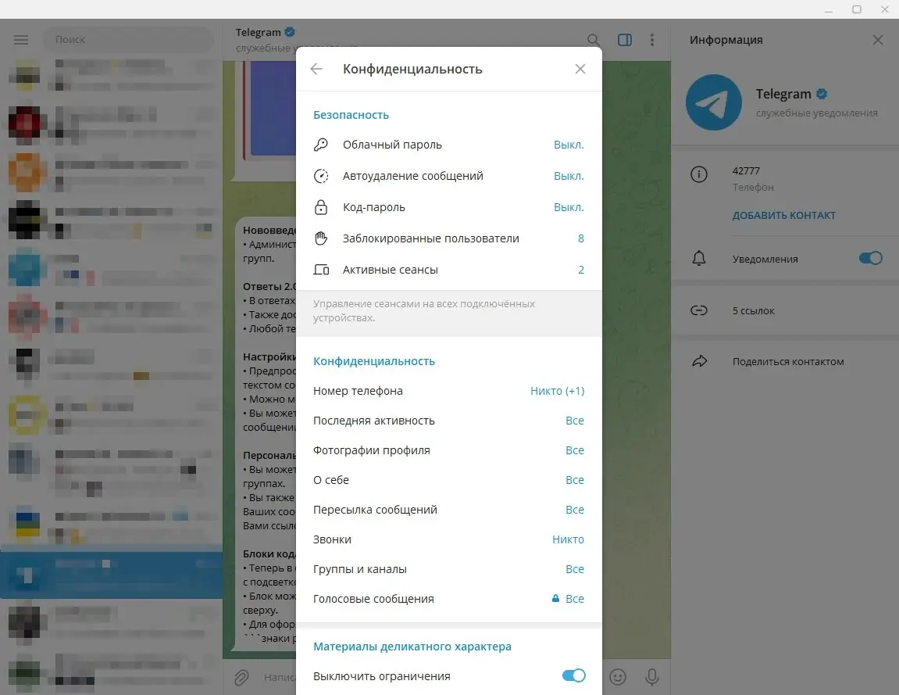
Task: Click the microphone voice message icon
Action: click(652, 676)
